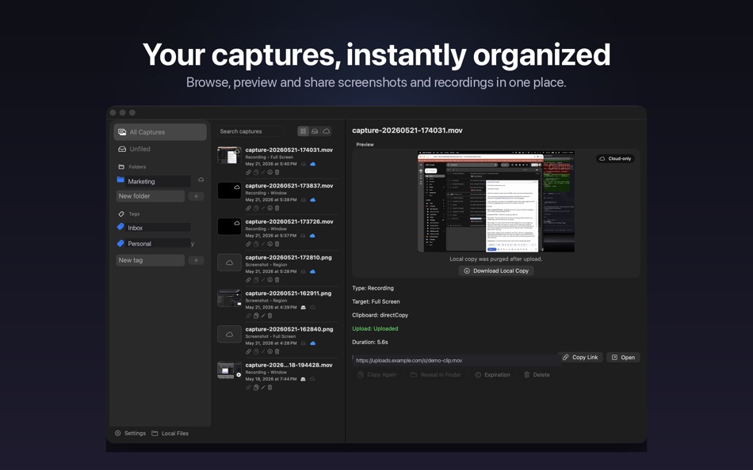Open Settings at sidebar bottom
Viewport: 753px width, 470px height.
(x=130, y=433)
